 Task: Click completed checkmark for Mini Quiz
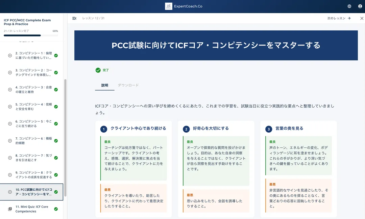(x=56, y=209)
